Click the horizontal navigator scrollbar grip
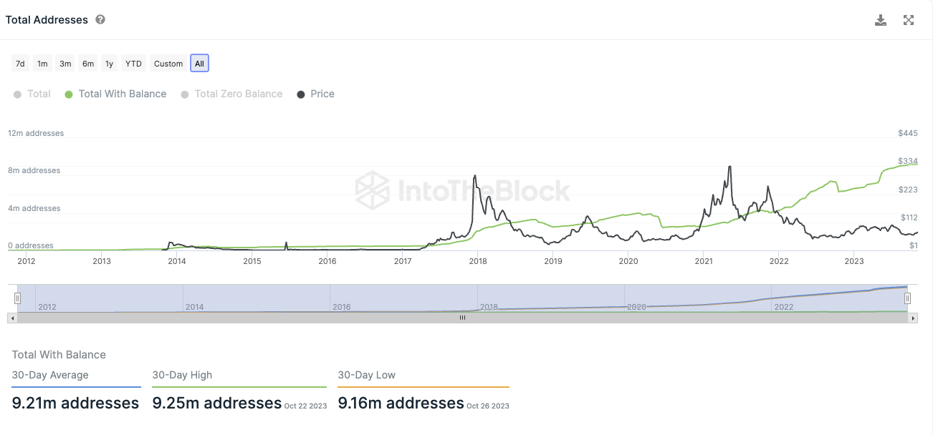 462,318
